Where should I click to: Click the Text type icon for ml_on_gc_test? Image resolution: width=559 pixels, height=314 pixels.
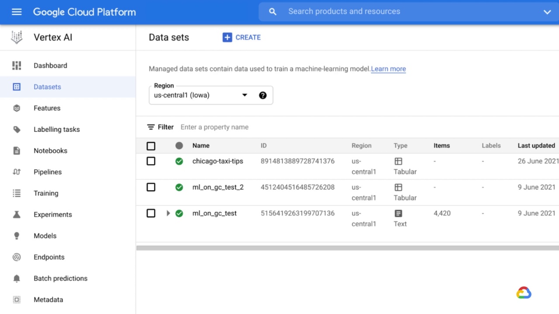(x=398, y=214)
